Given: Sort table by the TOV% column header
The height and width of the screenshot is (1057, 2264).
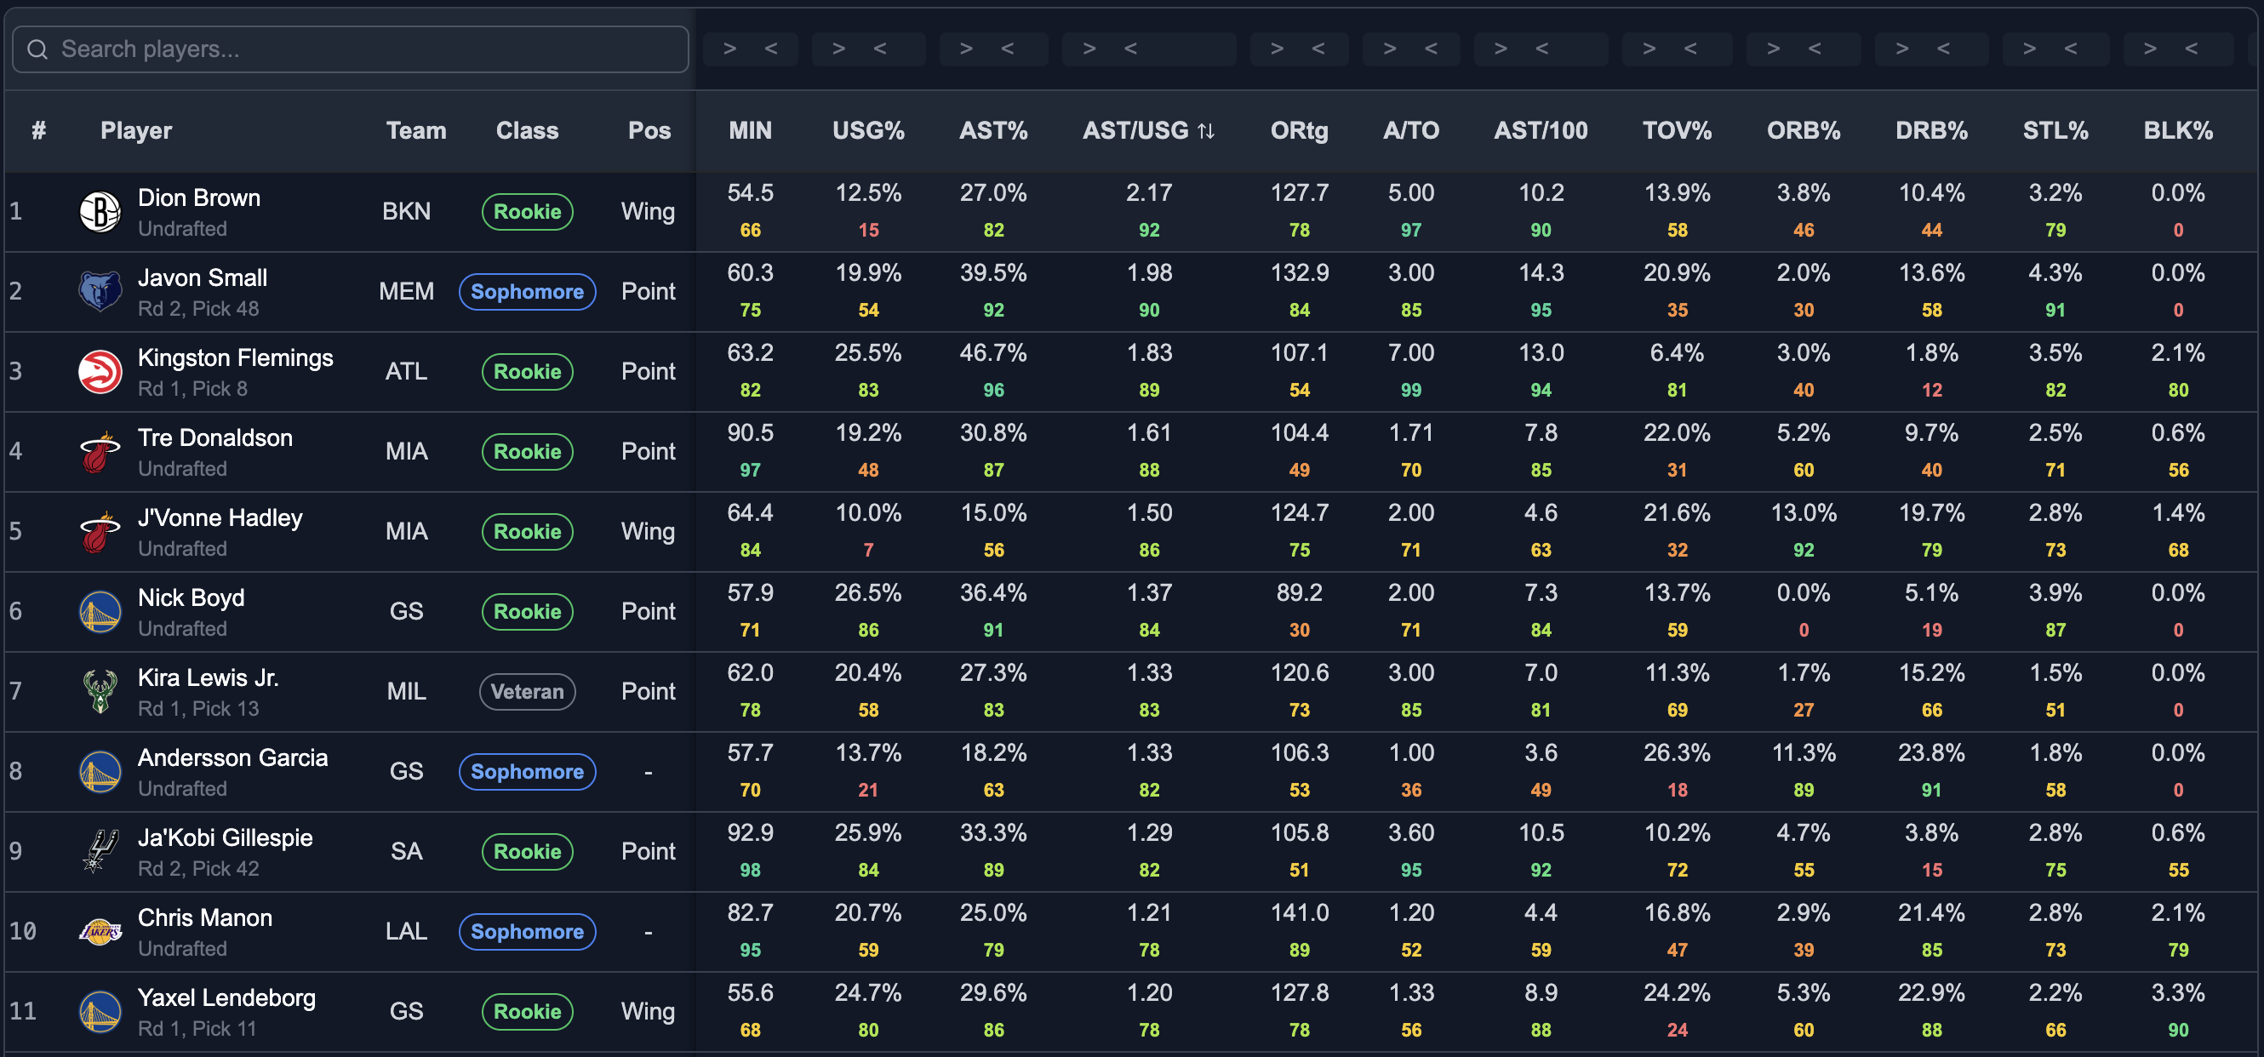Looking at the screenshot, I should coord(1677,131).
